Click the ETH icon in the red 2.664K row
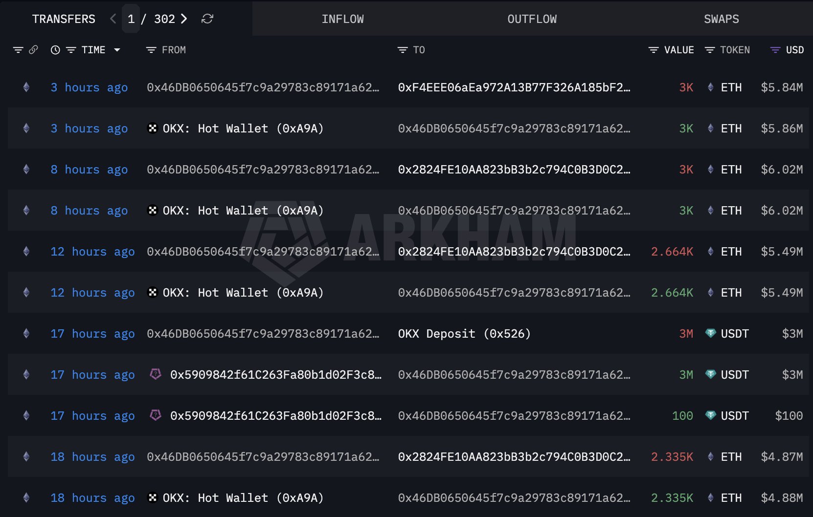813x517 pixels. [x=711, y=252]
